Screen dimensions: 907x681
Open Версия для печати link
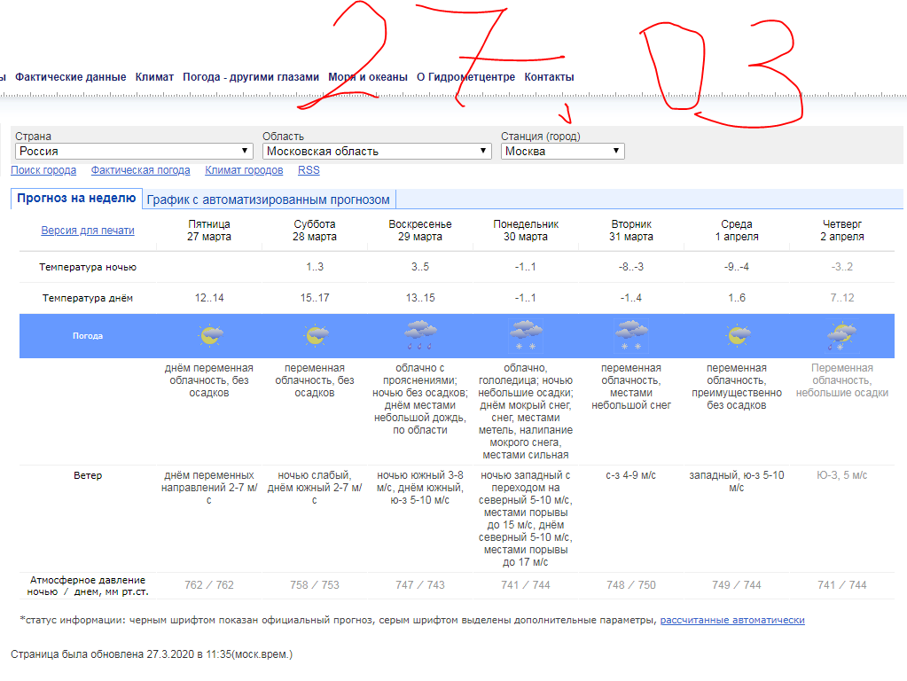coord(88,231)
